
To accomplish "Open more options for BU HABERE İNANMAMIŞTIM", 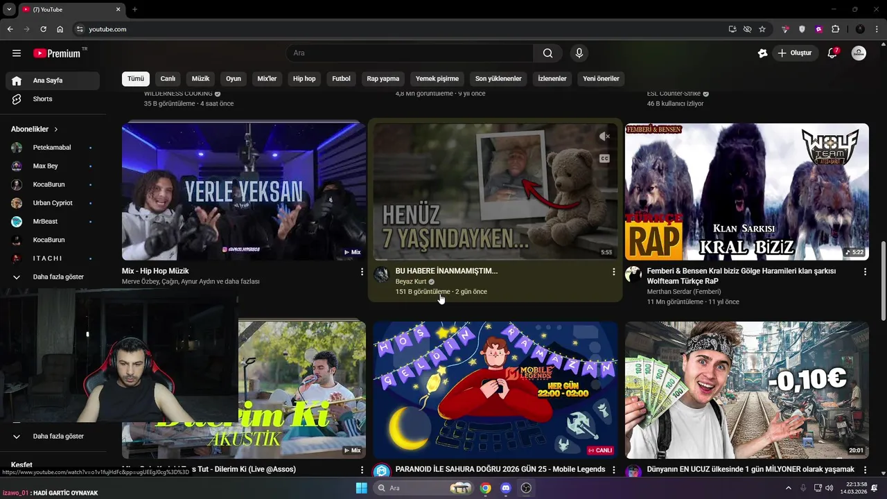I will coord(613,272).
